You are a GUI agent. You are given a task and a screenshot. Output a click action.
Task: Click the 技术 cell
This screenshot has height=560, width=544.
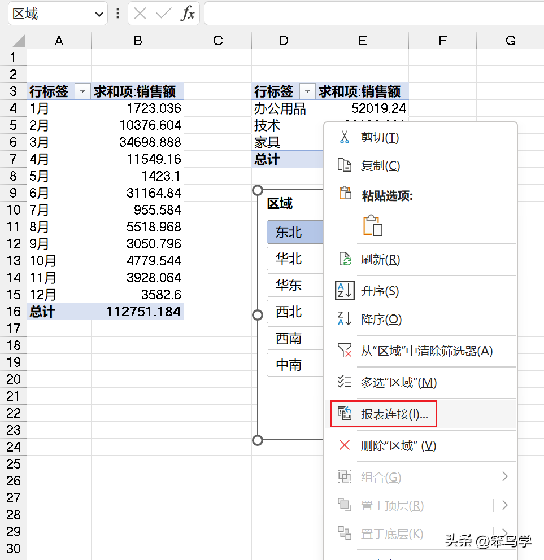284,125
